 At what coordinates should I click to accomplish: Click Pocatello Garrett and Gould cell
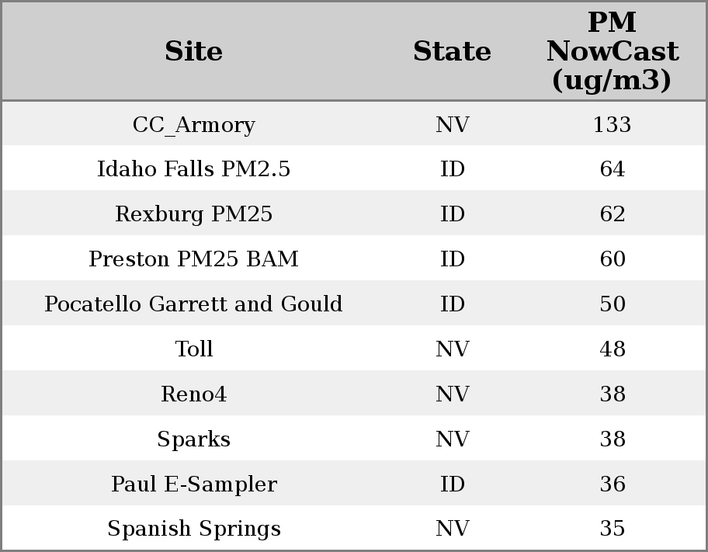(194, 304)
